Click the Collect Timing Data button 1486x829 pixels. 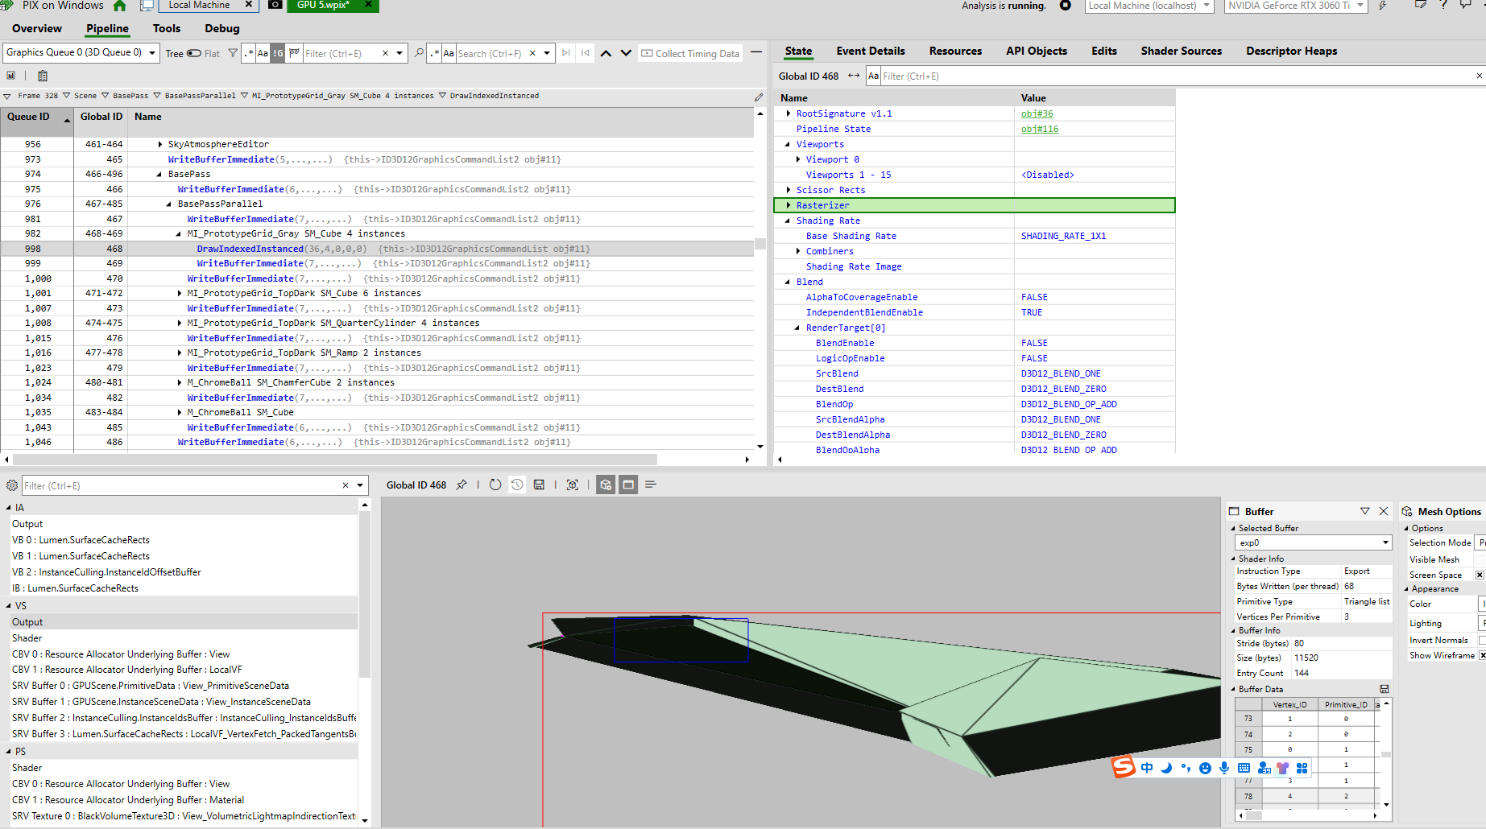click(690, 54)
